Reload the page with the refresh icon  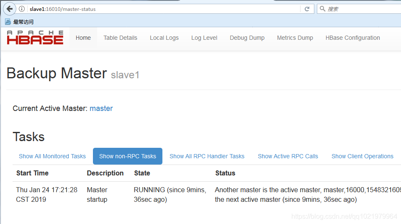pyautogui.click(x=307, y=9)
